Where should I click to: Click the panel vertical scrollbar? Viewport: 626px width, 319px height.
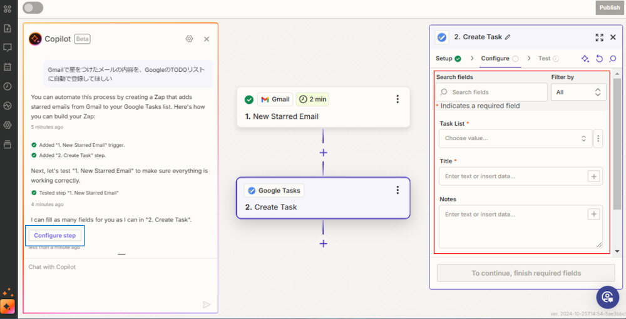(617, 144)
